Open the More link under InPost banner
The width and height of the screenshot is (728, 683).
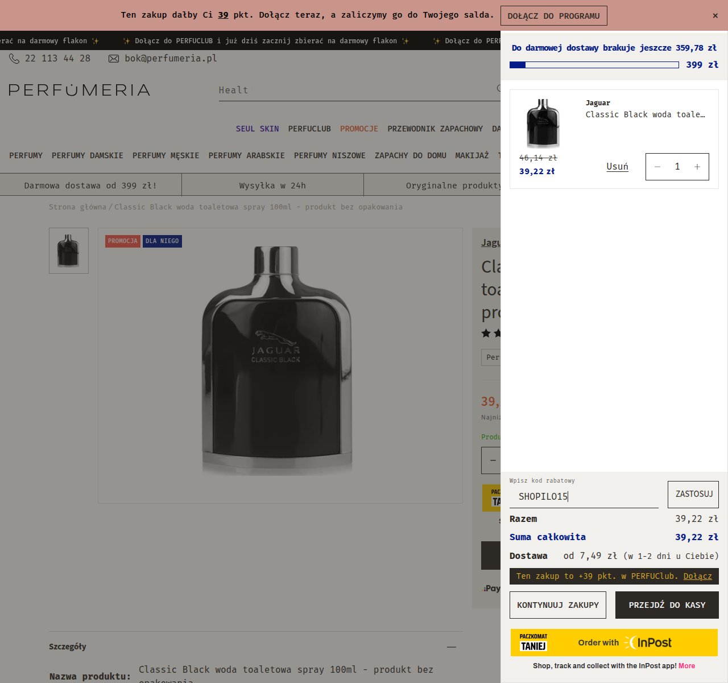tap(686, 666)
